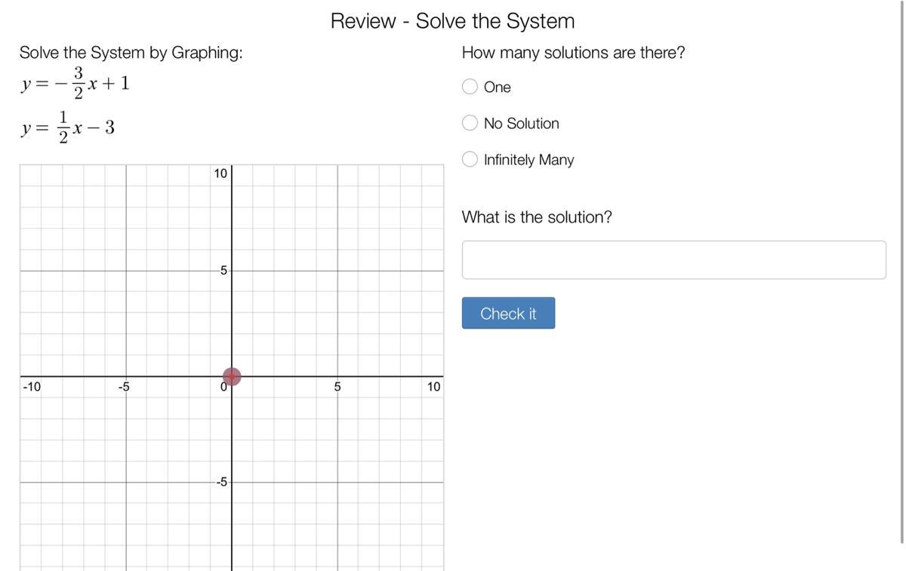Click the equation y = 1/2 x - 3
The height and width of the screenshot is (571, 906).
[x=68, y=127]
